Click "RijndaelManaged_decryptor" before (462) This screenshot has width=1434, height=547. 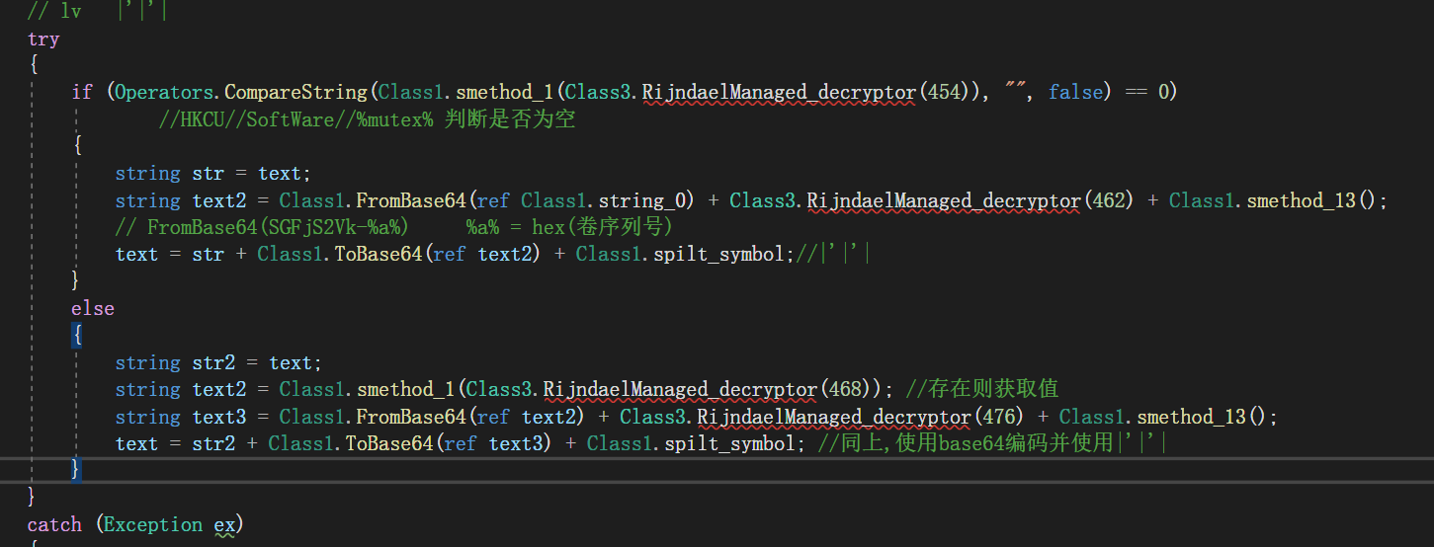(945, 200)
